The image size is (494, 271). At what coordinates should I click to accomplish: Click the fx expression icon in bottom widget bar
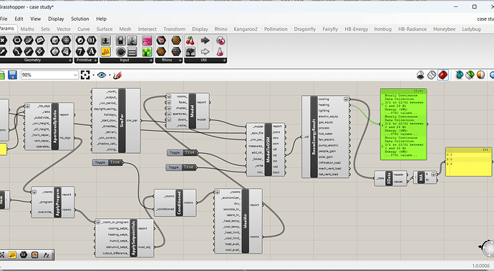click(x=46, y=255)
